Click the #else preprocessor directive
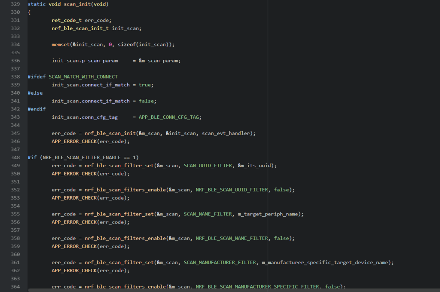The image size is (440, 292). 35,93
